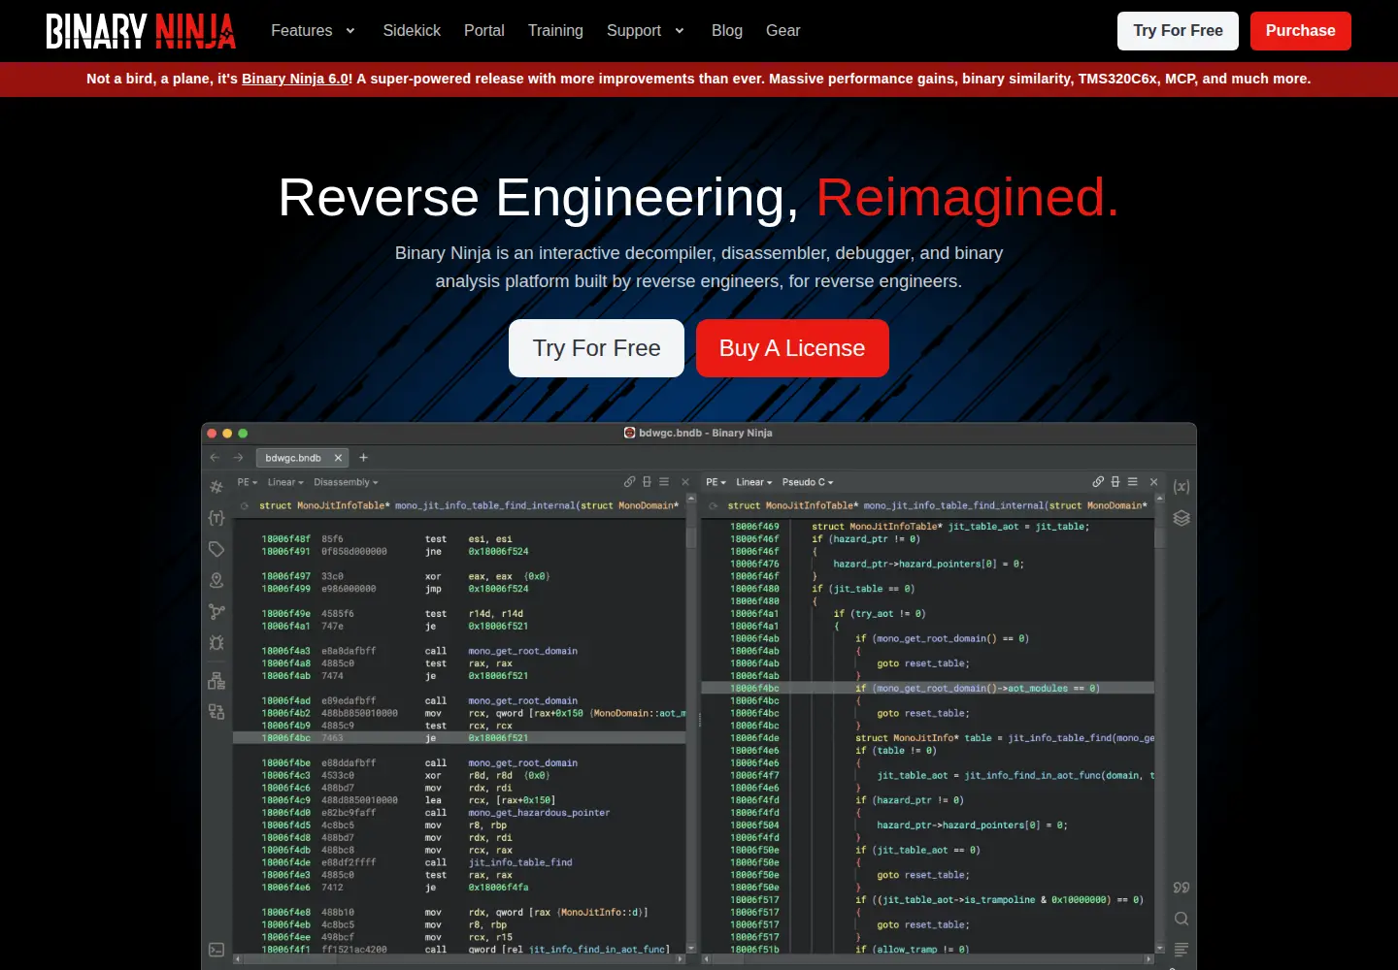Viewport: 1398px width, 970px height.
Task: Open the Tags sidebar icon
Action: point(216,549)
